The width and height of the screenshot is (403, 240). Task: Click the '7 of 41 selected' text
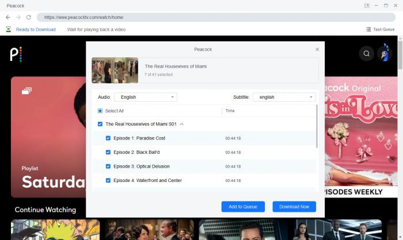[158, 75]
